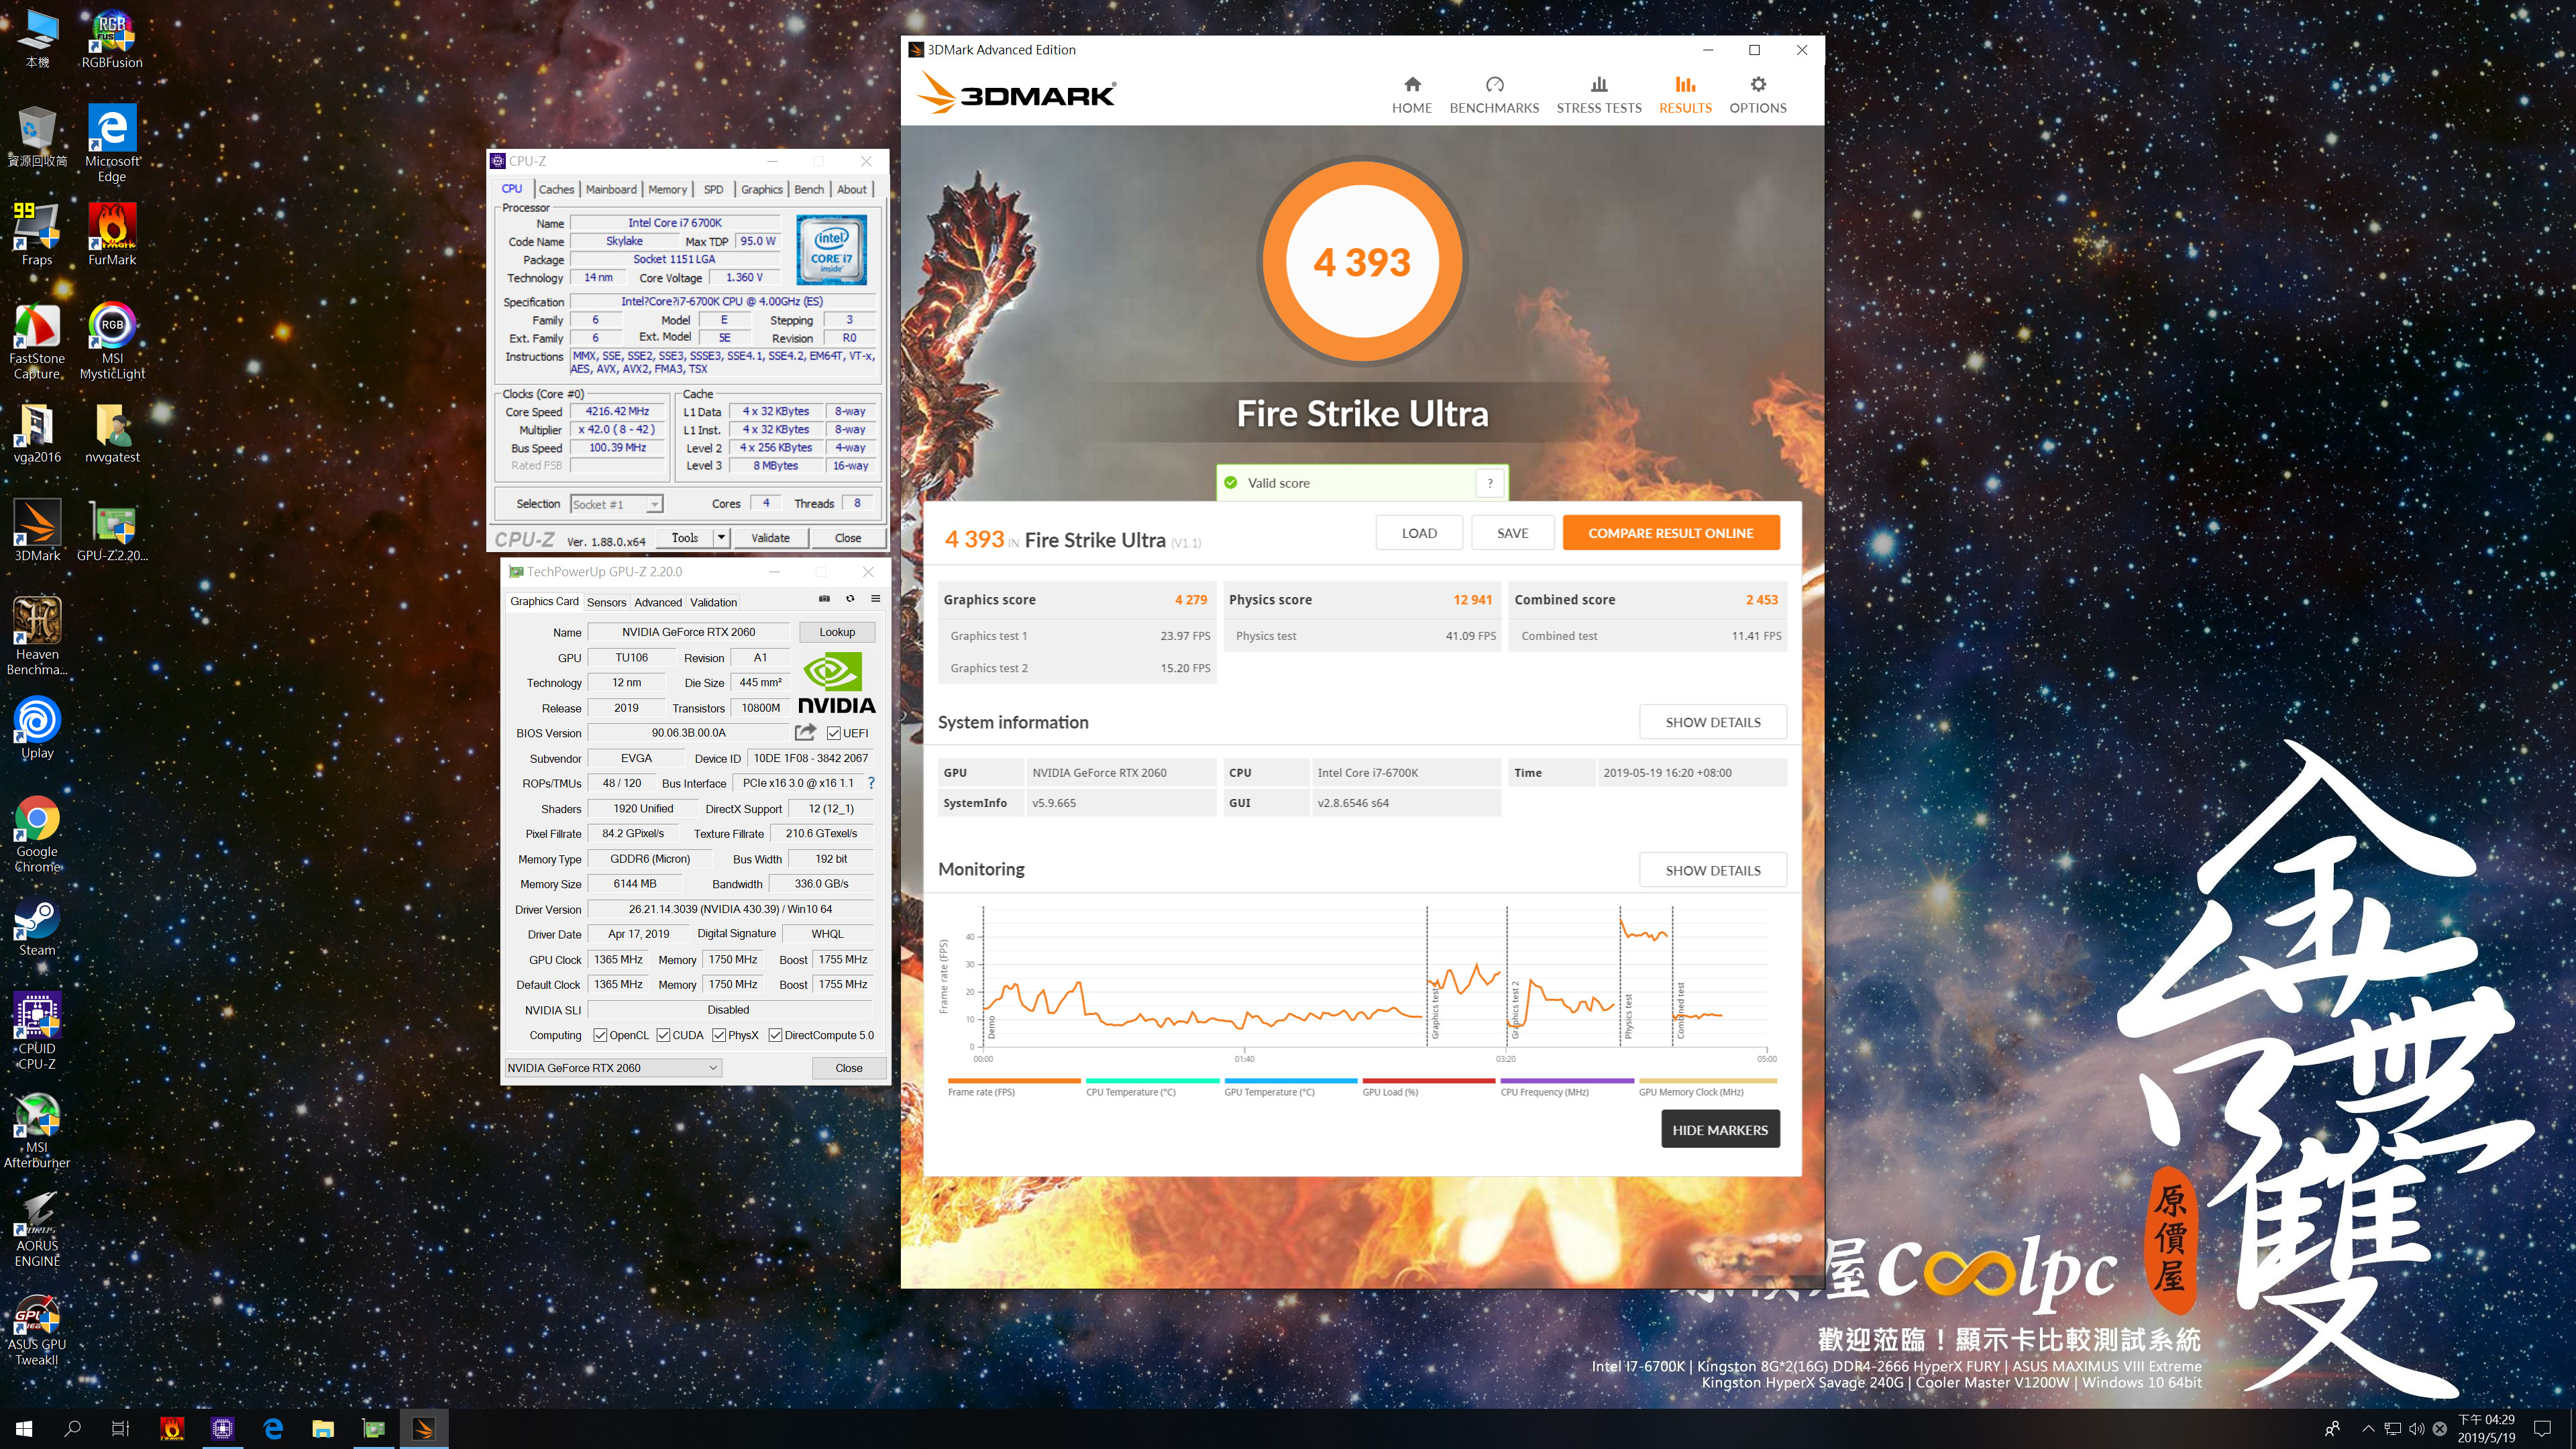Open taskbar search magnifier
Image resolution: width=2576 pixels, height=1449 pixels.
coord(72,1428)
